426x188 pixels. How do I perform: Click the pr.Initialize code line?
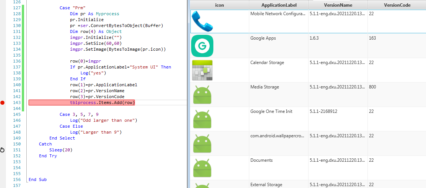coord(87,20)
